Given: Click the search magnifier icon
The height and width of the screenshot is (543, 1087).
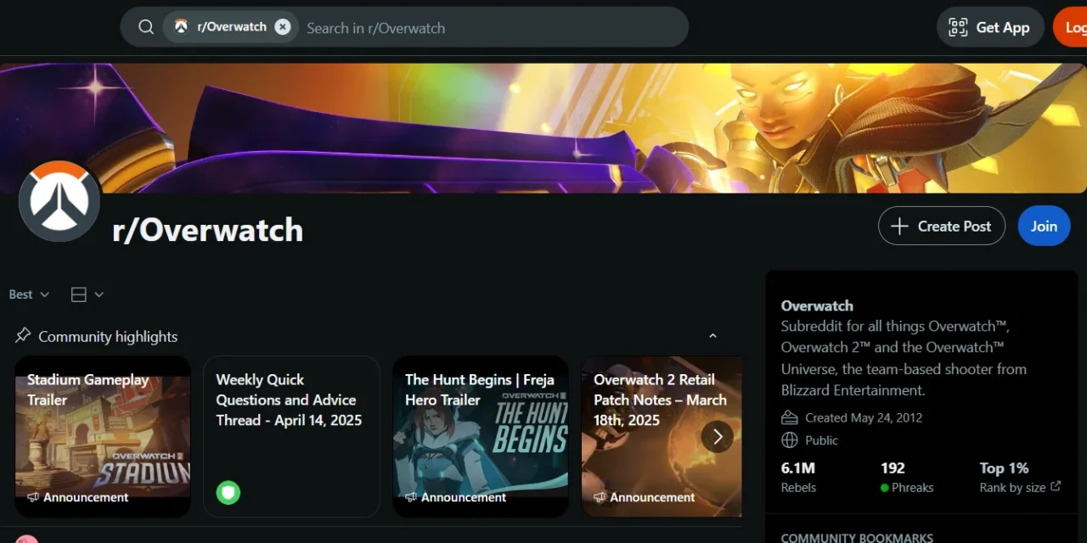Looking at the screenshot, I should [x=146, y=27].
